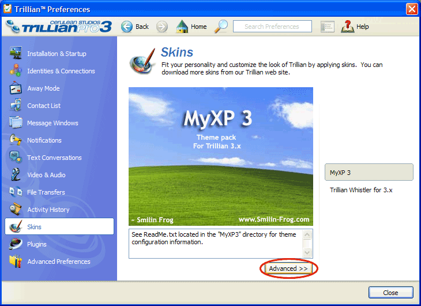
Task: Click the Identities & Connections icon
Action: [x=16, y=70]
